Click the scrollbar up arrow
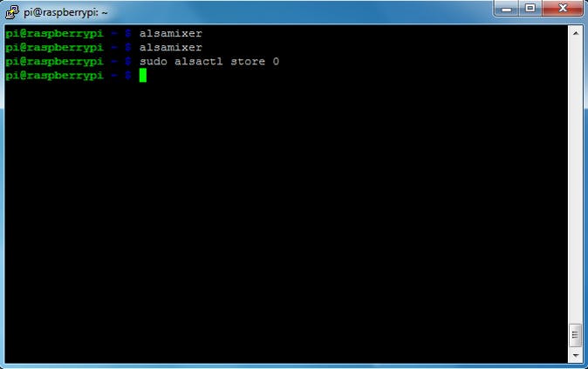 tap(575, 33)
